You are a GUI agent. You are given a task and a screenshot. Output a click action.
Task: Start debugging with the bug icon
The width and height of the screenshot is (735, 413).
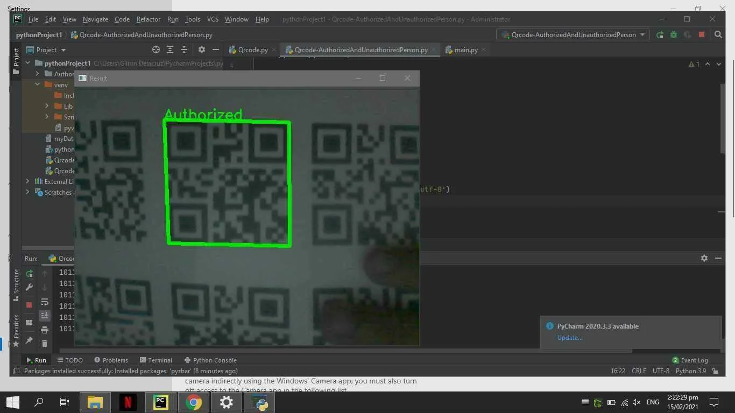click(674, 34)
